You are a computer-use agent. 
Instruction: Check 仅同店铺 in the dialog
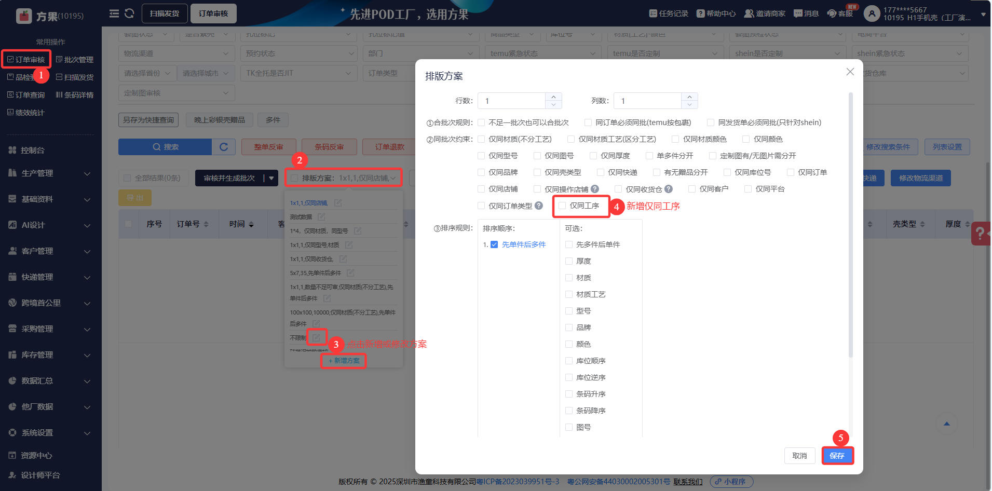click(481, 189)
